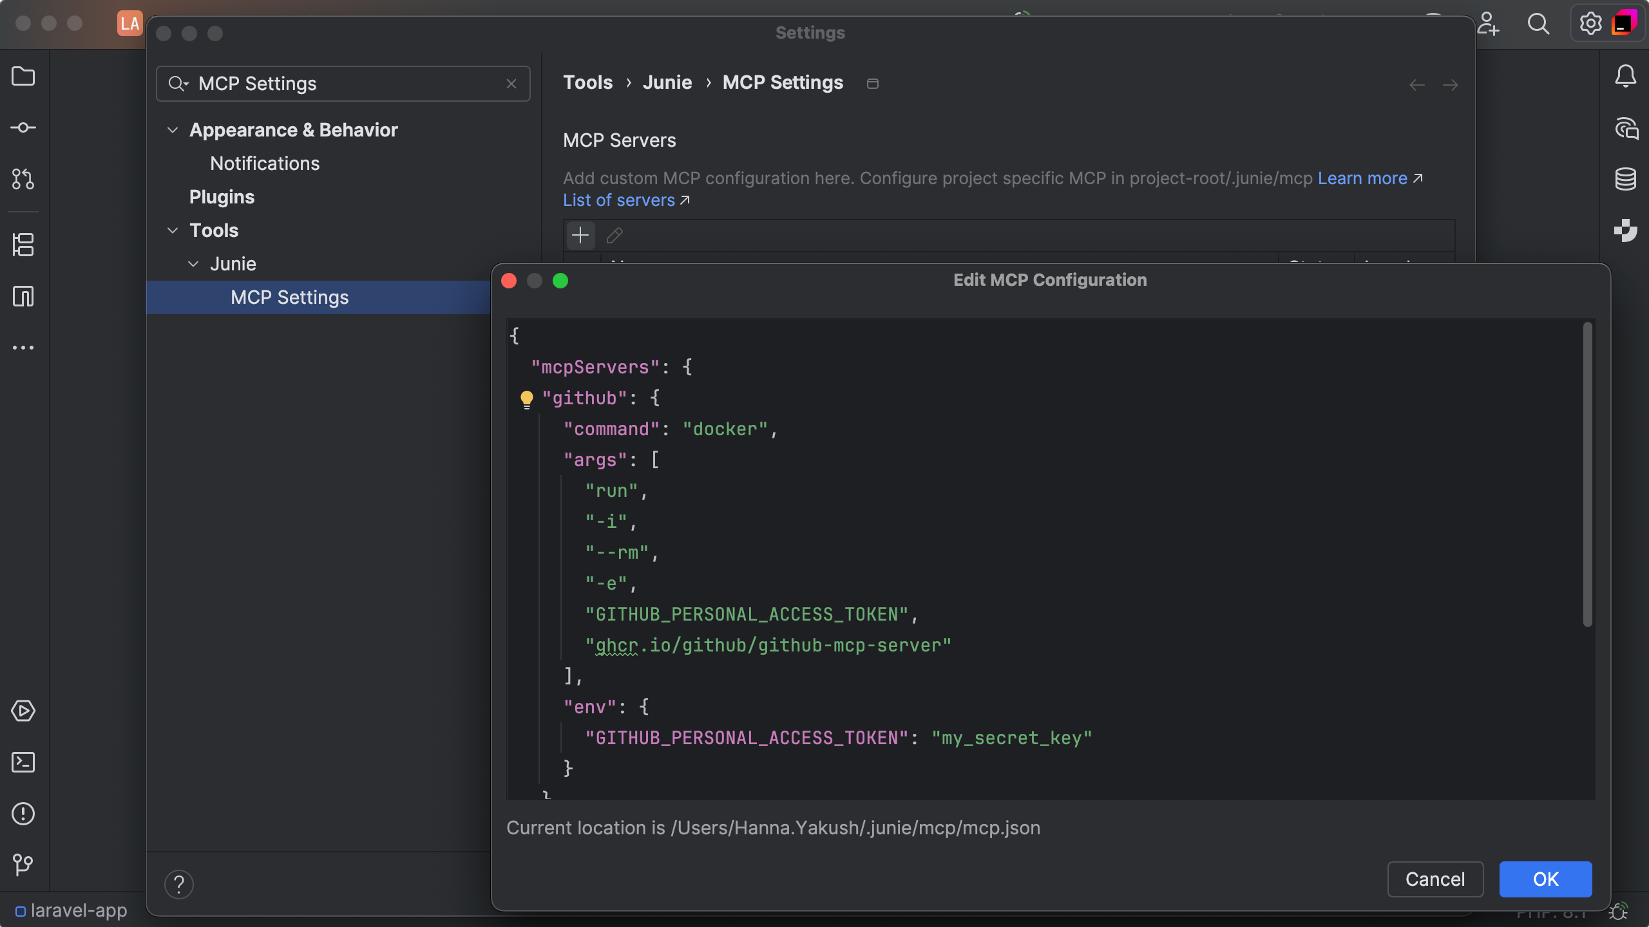Image resolution: width=1649 pixels, height=927 pixels.
Task: Confirm the configuration with OK
Action: [1545, 879]
